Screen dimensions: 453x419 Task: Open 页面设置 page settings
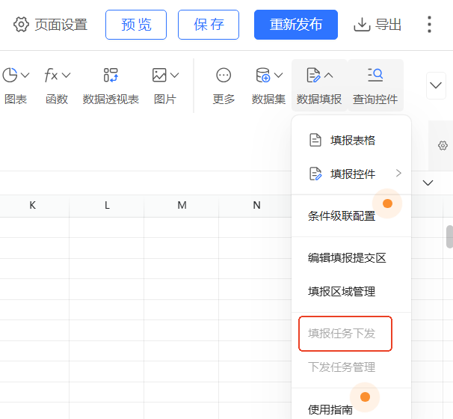click(51, 25)
